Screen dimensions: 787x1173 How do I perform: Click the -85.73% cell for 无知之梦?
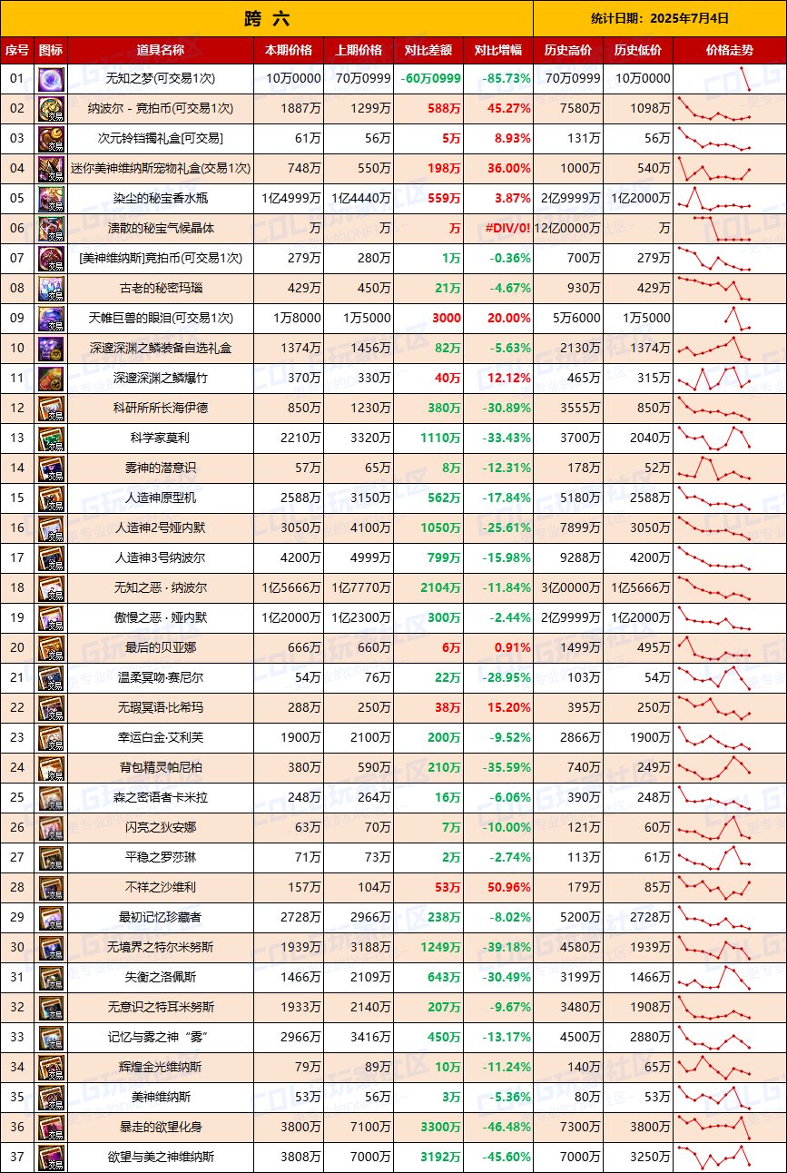[498, 79]
